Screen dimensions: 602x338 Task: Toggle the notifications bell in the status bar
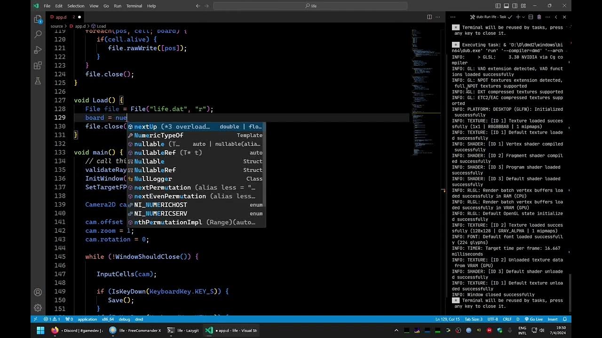[565, 319]
